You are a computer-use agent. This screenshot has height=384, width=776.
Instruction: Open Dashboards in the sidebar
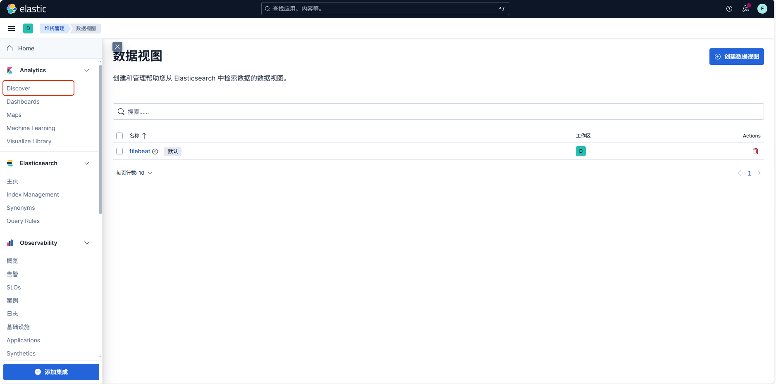[x=23, y=102]
